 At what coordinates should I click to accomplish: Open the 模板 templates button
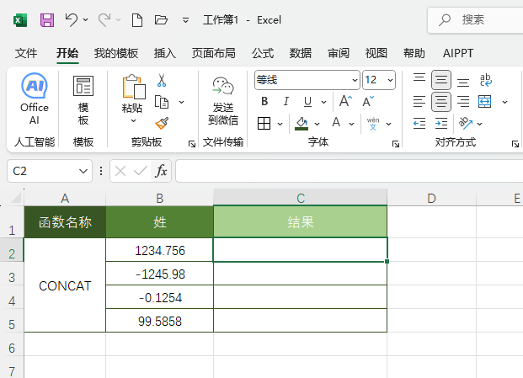click(83, 99)
